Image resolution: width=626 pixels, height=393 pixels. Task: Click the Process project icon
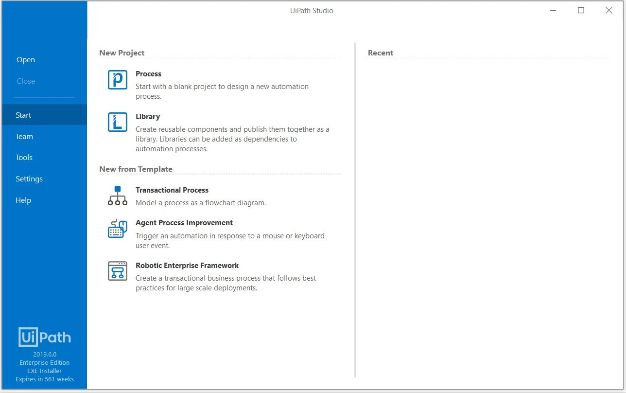[x=117, y=80]
